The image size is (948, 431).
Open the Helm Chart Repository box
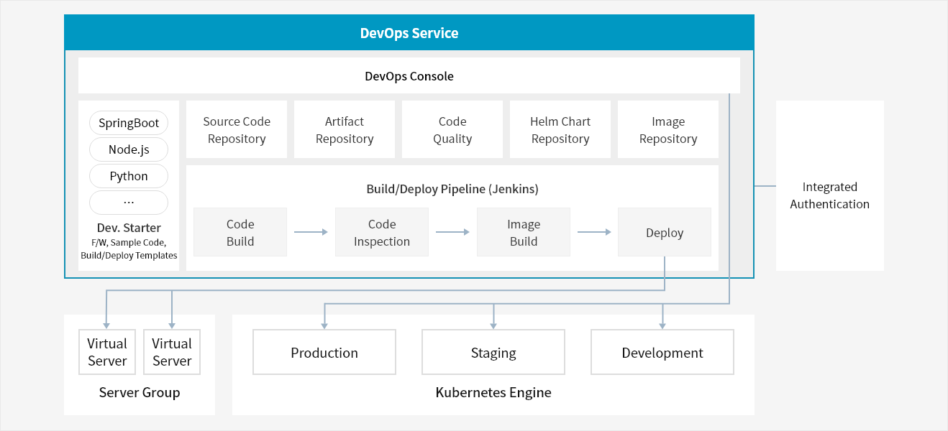pyautogui.click(x=560, y=130)
